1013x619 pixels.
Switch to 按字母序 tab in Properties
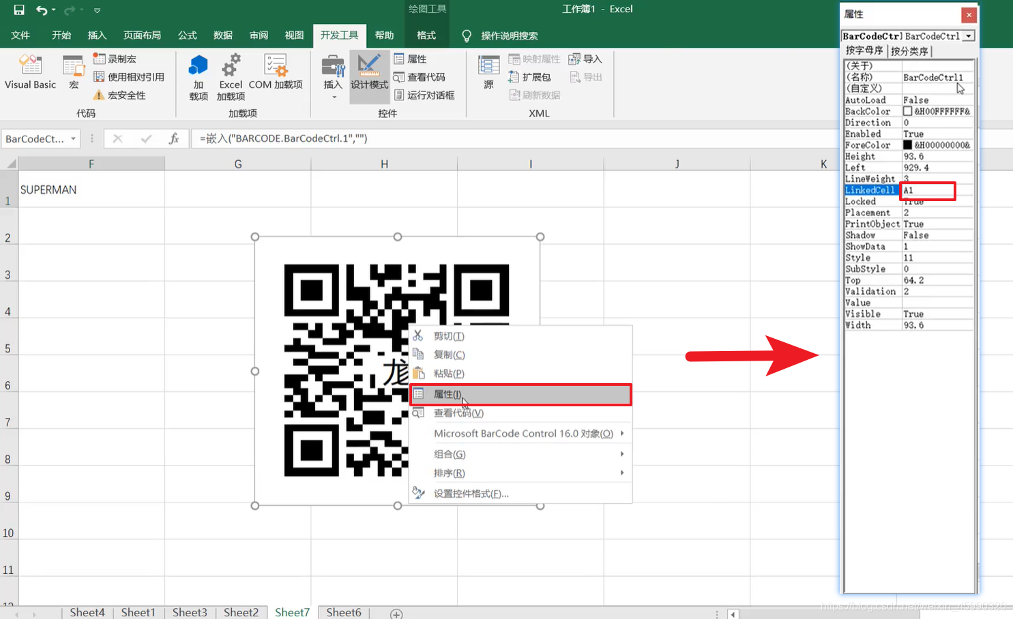click(x=864, y=50)
